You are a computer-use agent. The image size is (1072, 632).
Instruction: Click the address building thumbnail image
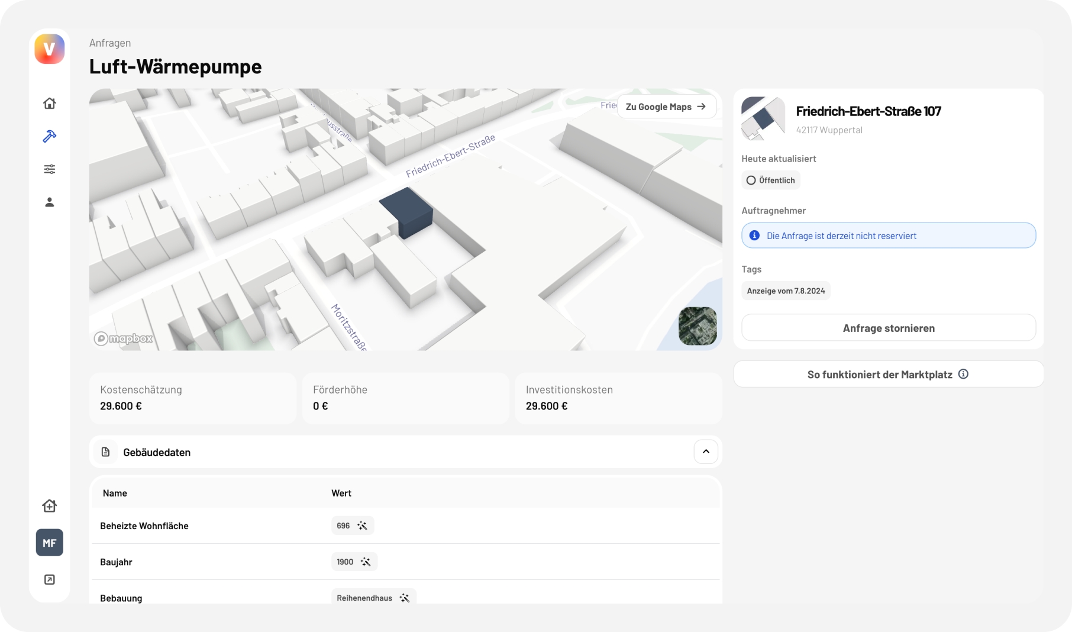[x=763, y=118]
